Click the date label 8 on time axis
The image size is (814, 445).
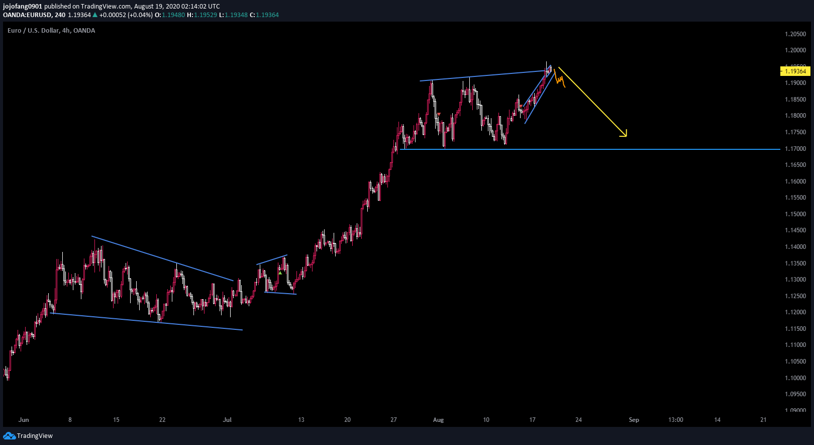(70, 420)
